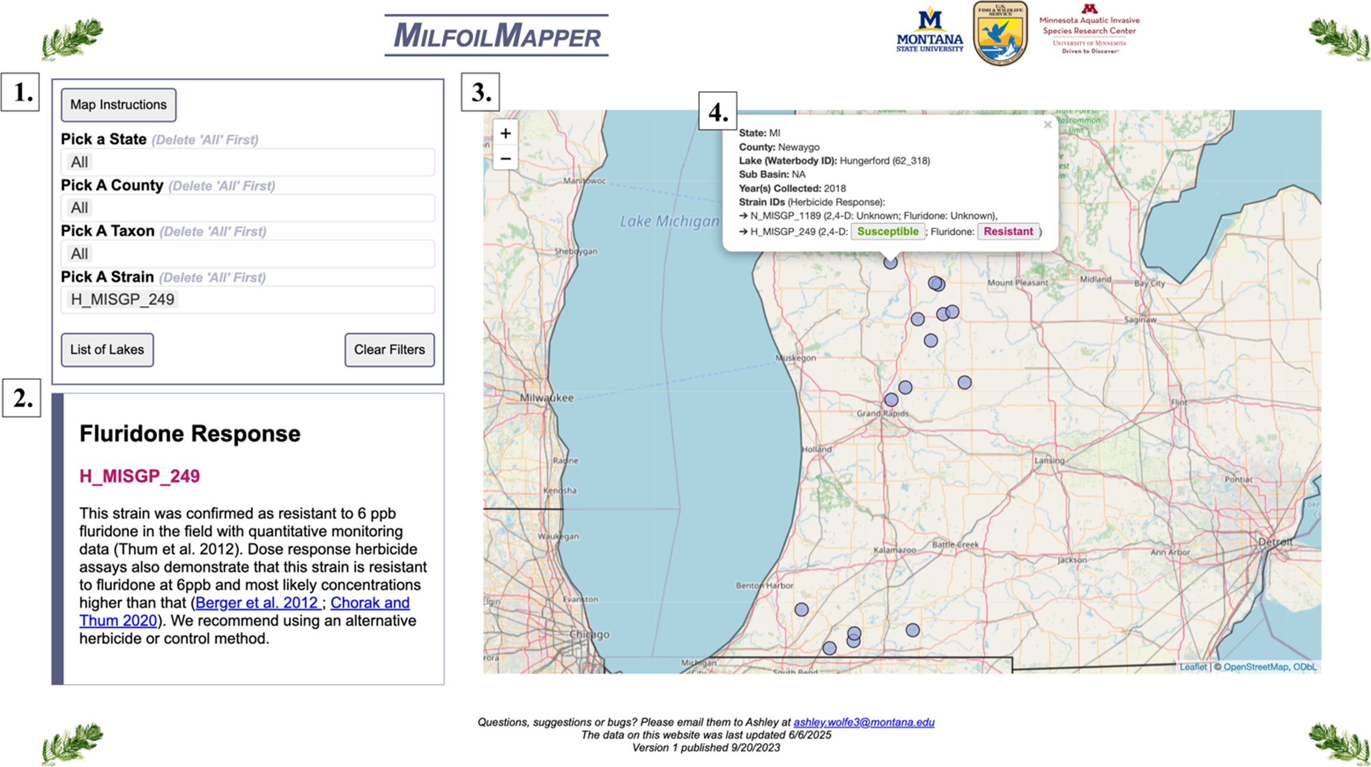Screen dimensions: 1371x767
Task: Open the Pick A Taxon dropdown
Action: 247,254
